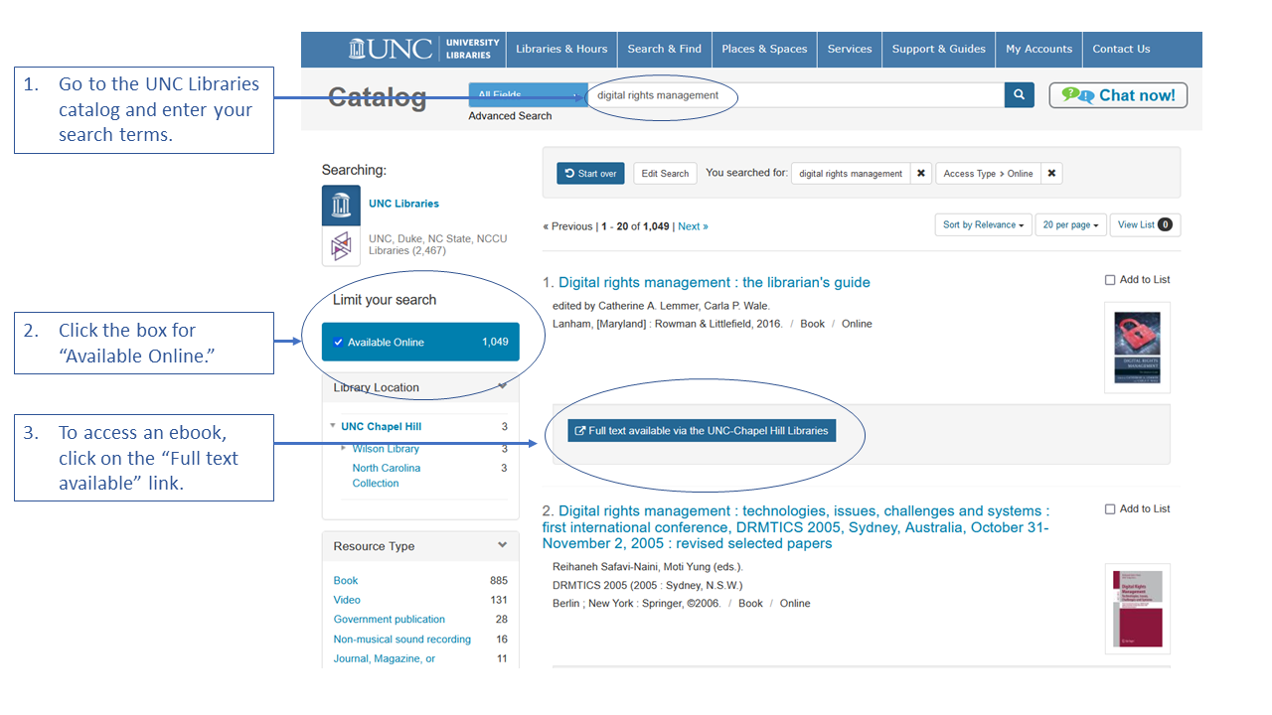Filter by Book resource type
Viewport: 1272px width, 715px height.
(x=346, y=581)
